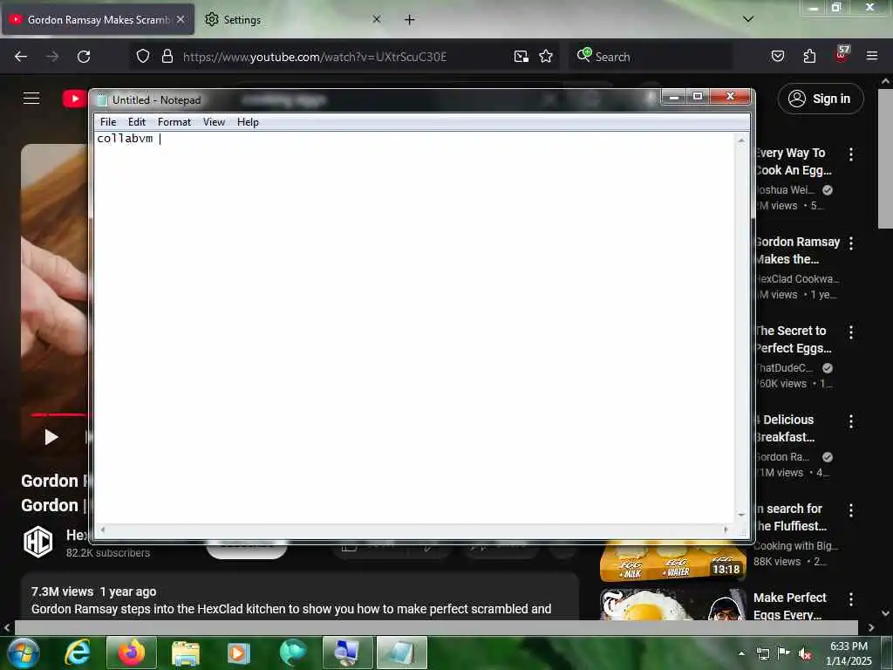Open the Notepad Format menu
893x670 pixels.
click(174, 122)
